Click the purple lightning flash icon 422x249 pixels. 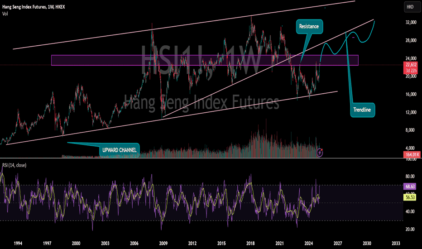(x=320, y=153)
